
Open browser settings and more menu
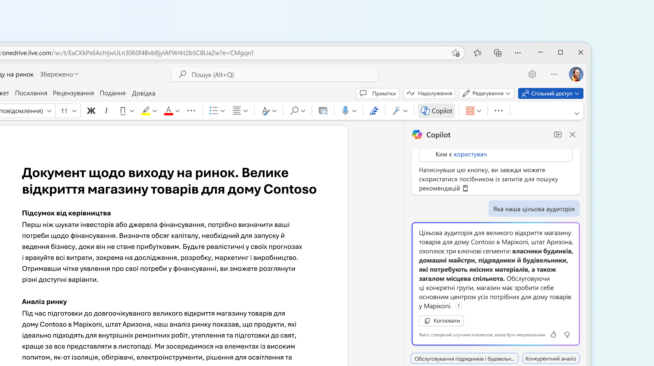[x=517, y=53]
